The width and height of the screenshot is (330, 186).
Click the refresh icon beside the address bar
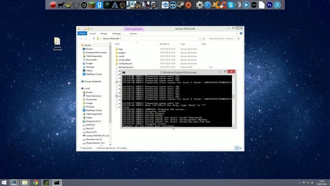(x=204, y=39)
